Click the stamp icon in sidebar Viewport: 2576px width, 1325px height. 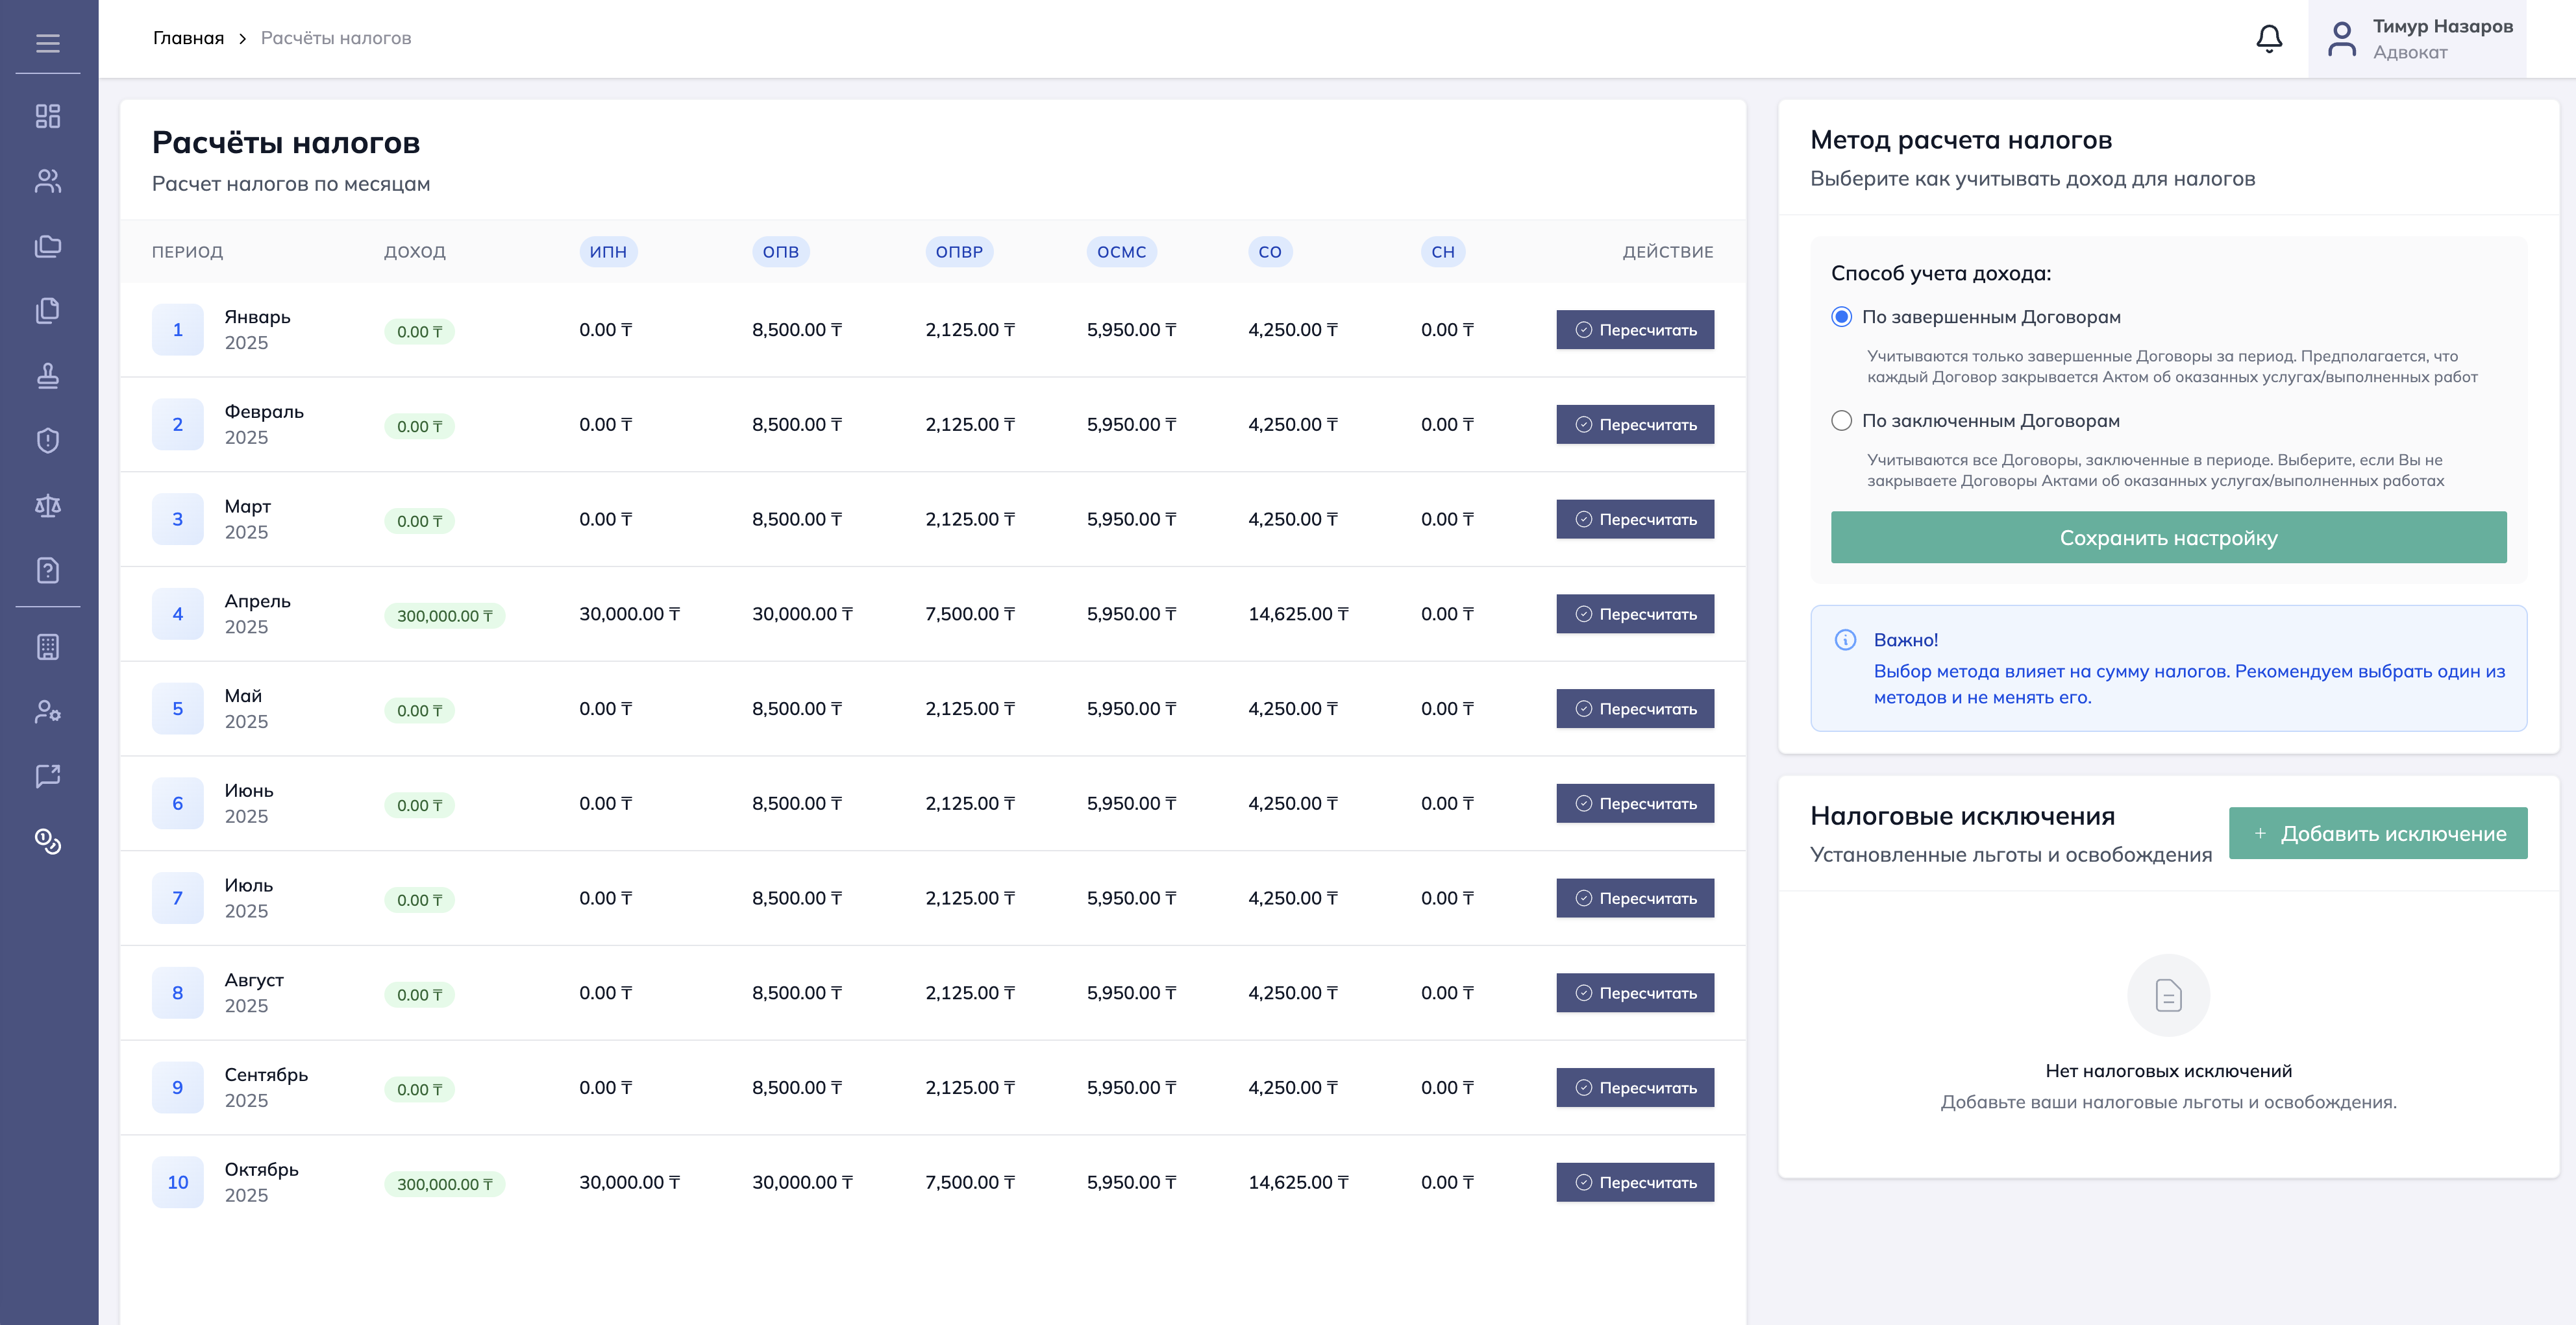48,376
